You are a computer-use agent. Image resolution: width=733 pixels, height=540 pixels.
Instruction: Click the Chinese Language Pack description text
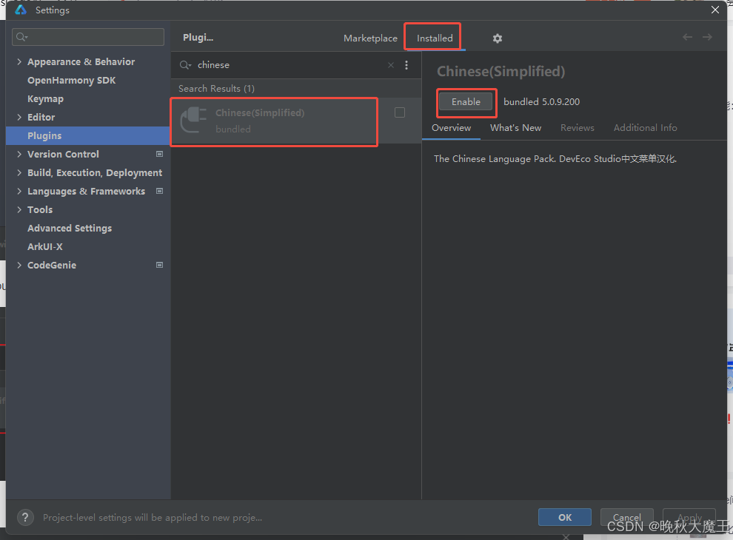(555, 159)
